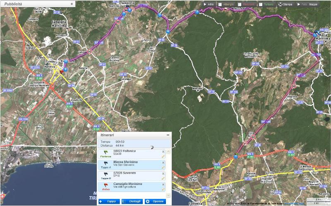Screen dimensions: 331x206
Task: Click the Pubblicità panel title
Action: pyautogui.click(x=13, y=4)
